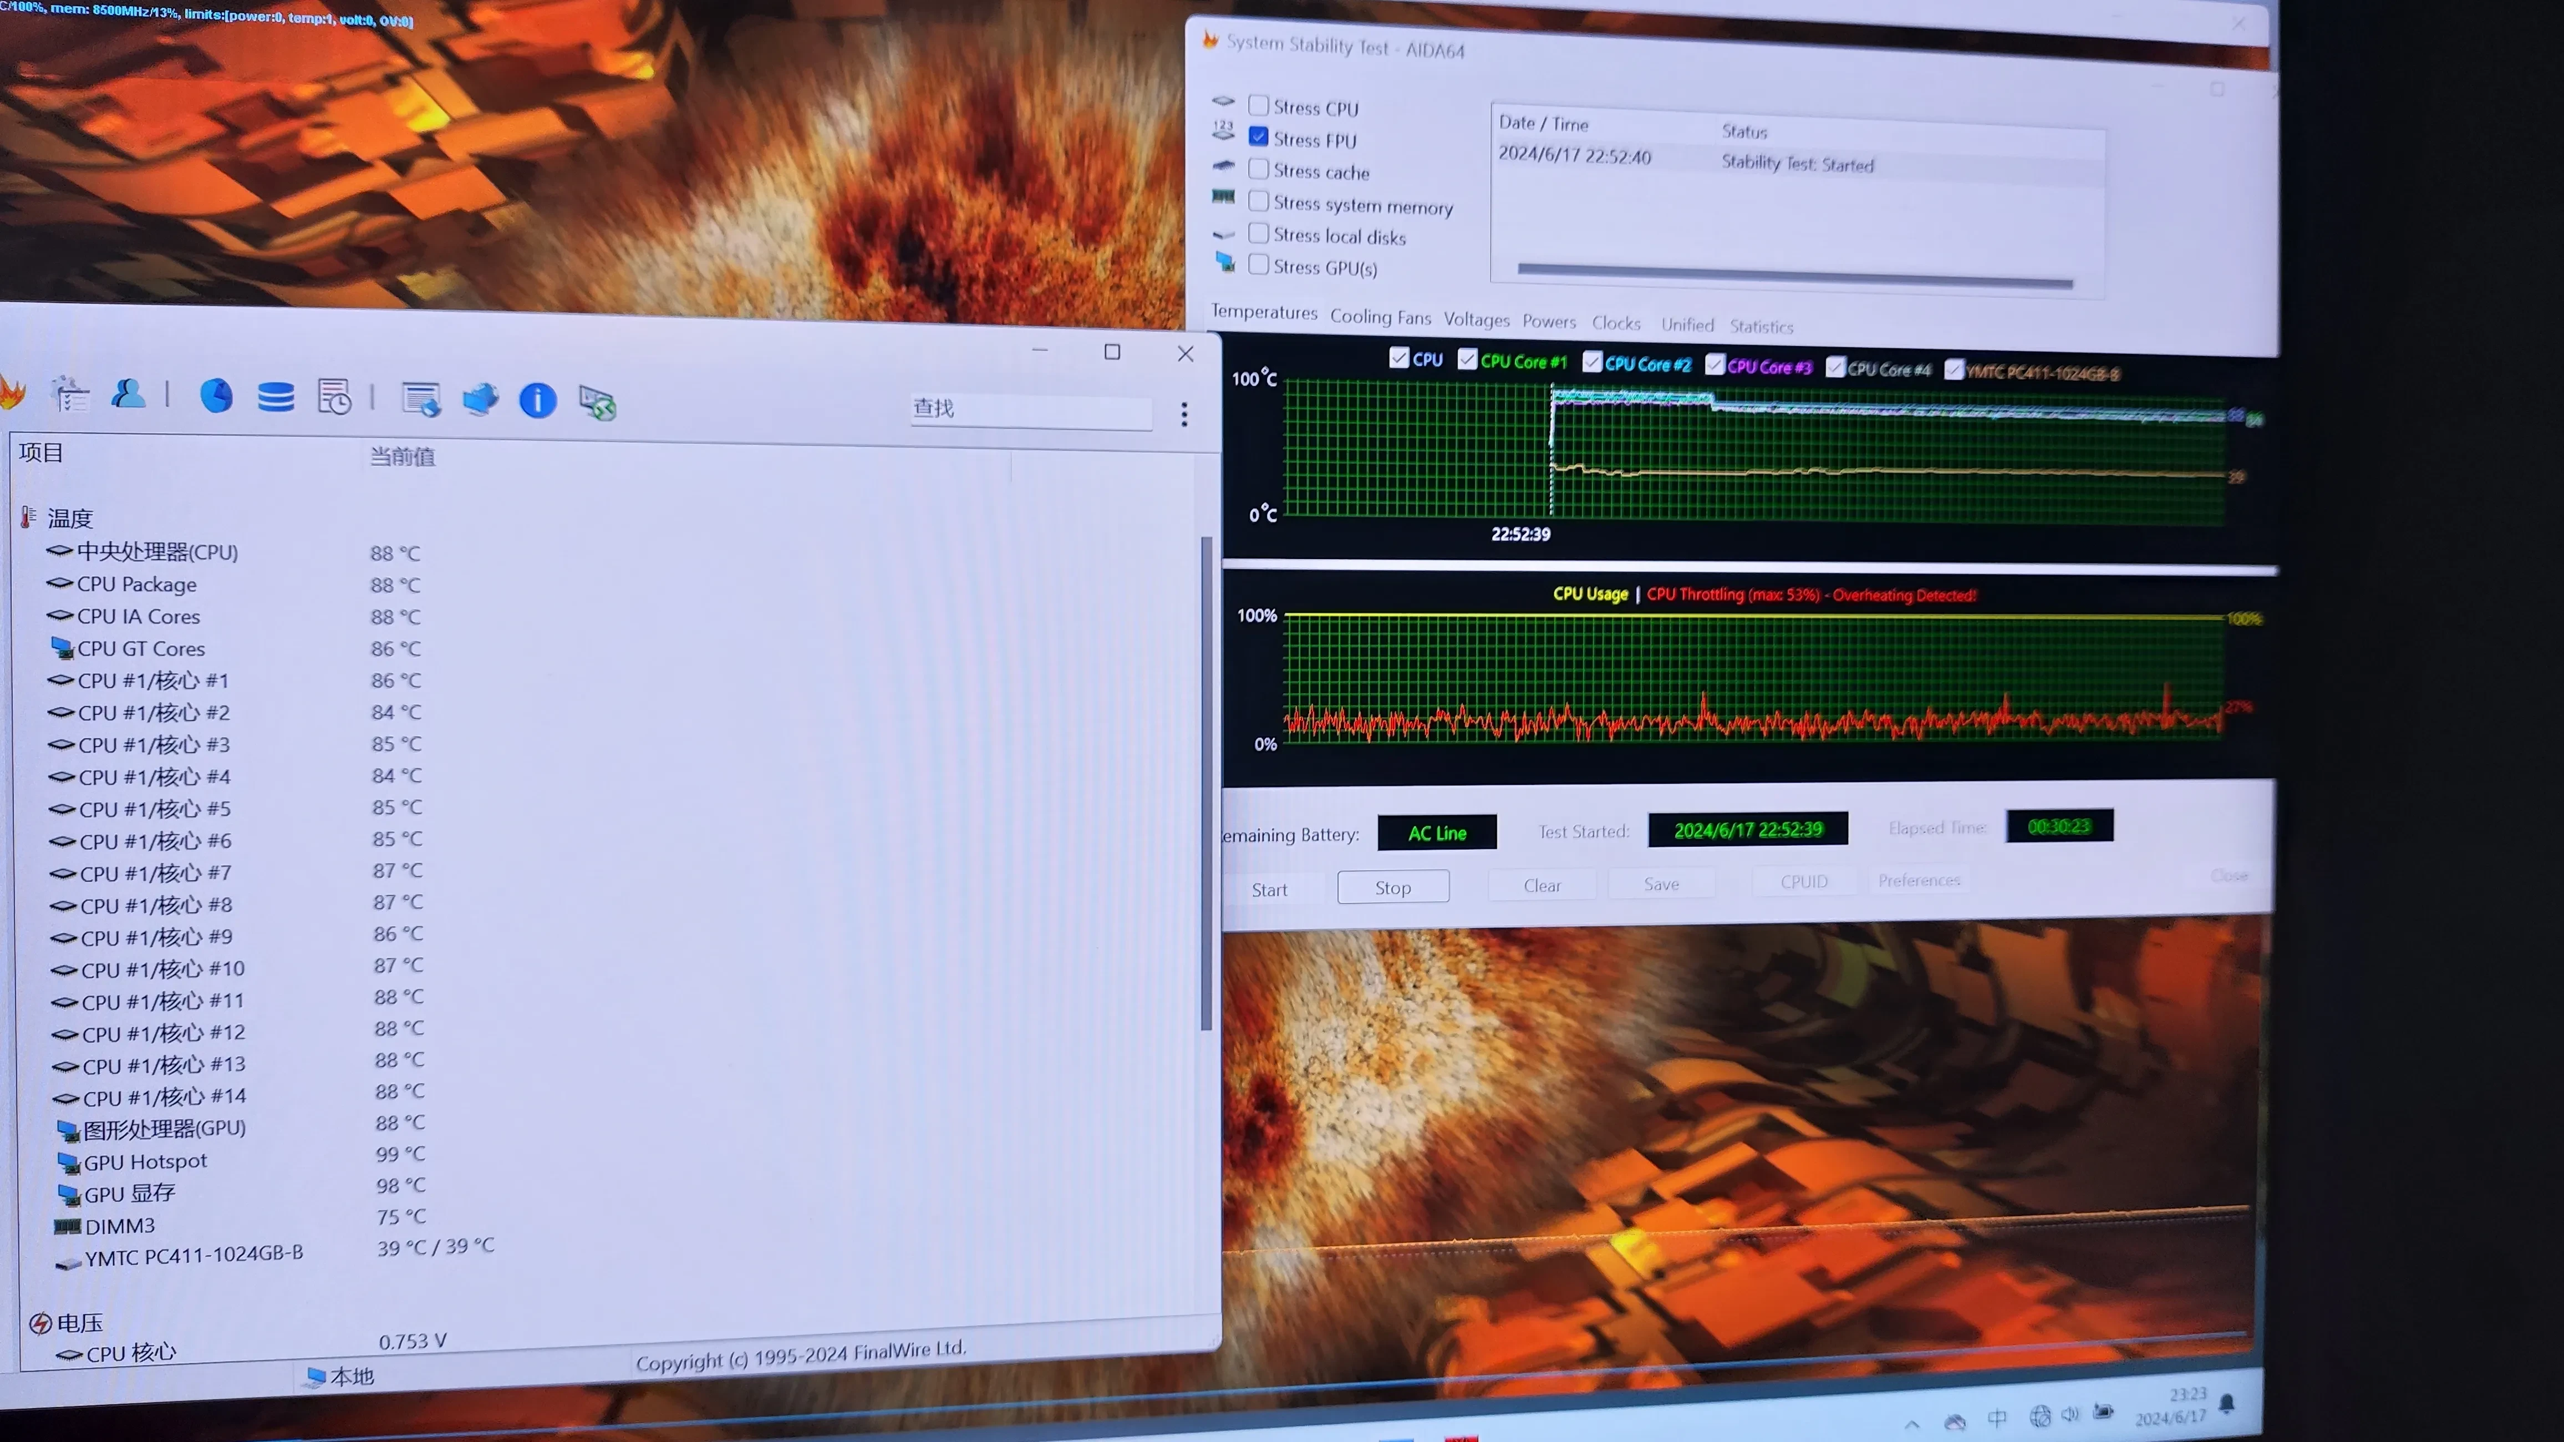Open the network globe icon in the tray
2564x1442 pixels.
pos(2039,1416)
